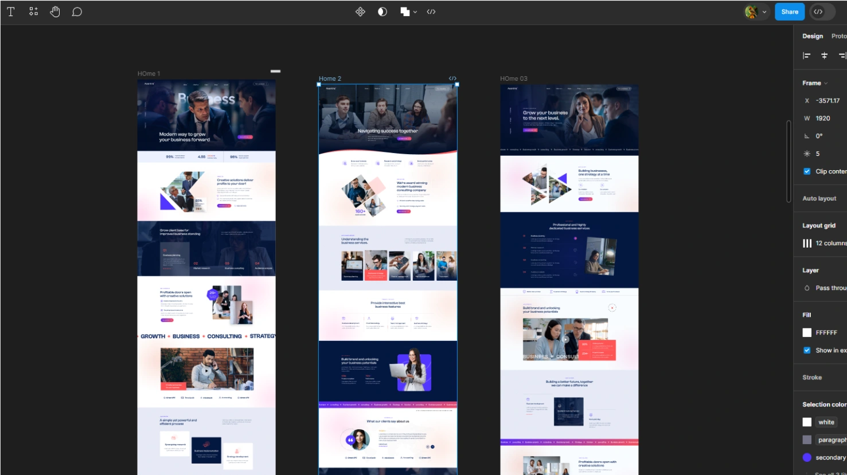Disable the Clip content checkbox
Viewport: 847px width, 475px height.
807,171
